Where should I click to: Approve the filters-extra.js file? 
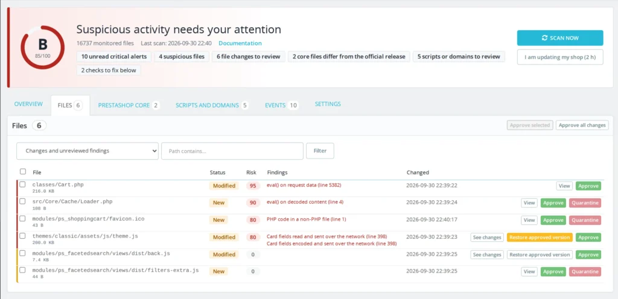[553, 271]
